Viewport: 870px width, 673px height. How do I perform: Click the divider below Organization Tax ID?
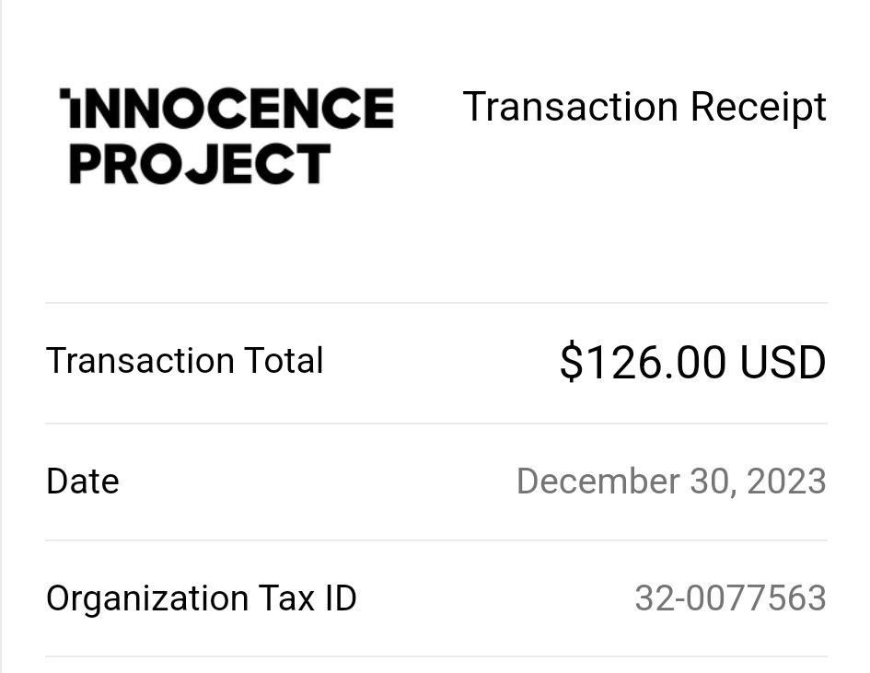(x=436, y=656)
